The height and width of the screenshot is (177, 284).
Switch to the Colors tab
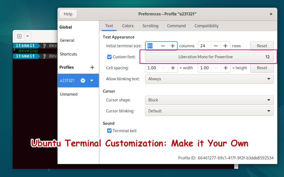pos(128,26)
